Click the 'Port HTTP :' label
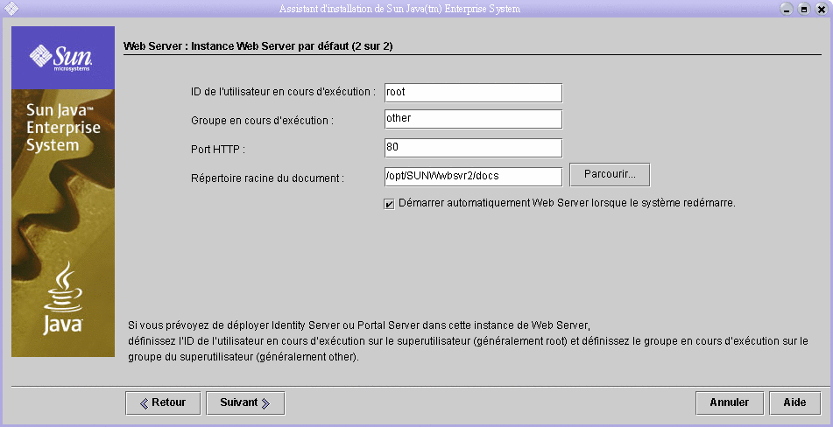Image resolution: width=833 pixels, height=427 pixels. click(x=218, y=150)
